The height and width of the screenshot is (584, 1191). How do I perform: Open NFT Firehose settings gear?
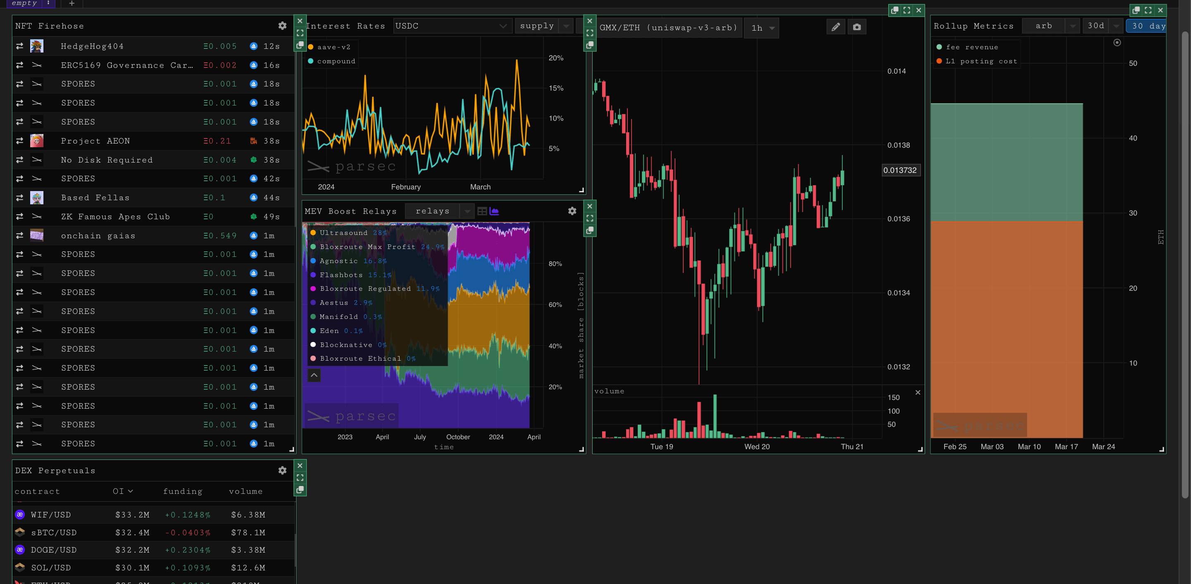tap(282, 26)
